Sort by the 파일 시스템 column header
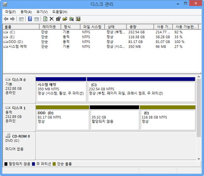 click(x=92, y=27)
